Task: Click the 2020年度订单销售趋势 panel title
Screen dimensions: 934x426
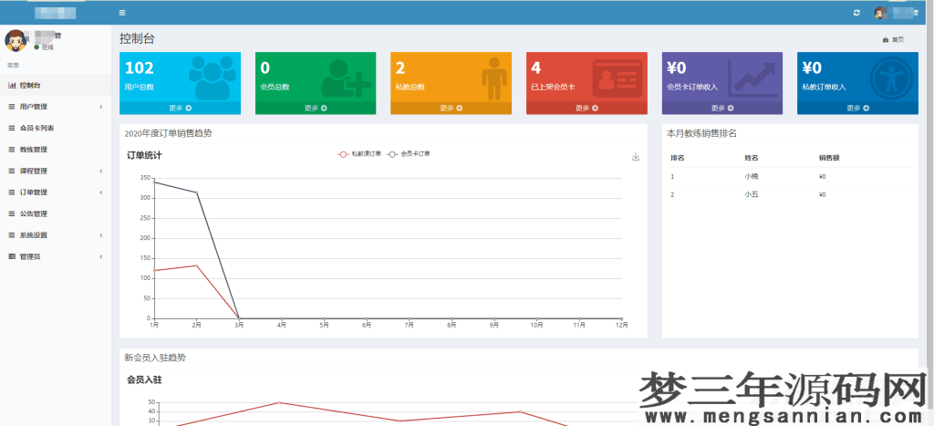Action: [168, 133]
